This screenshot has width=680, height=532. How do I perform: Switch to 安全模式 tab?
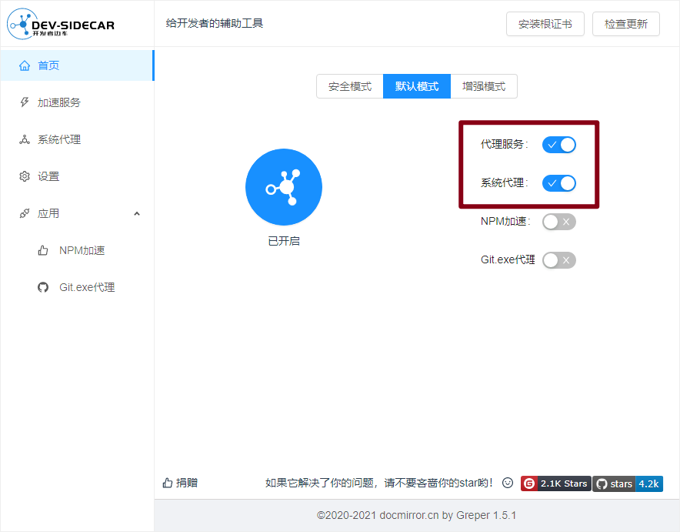point(350,86)
